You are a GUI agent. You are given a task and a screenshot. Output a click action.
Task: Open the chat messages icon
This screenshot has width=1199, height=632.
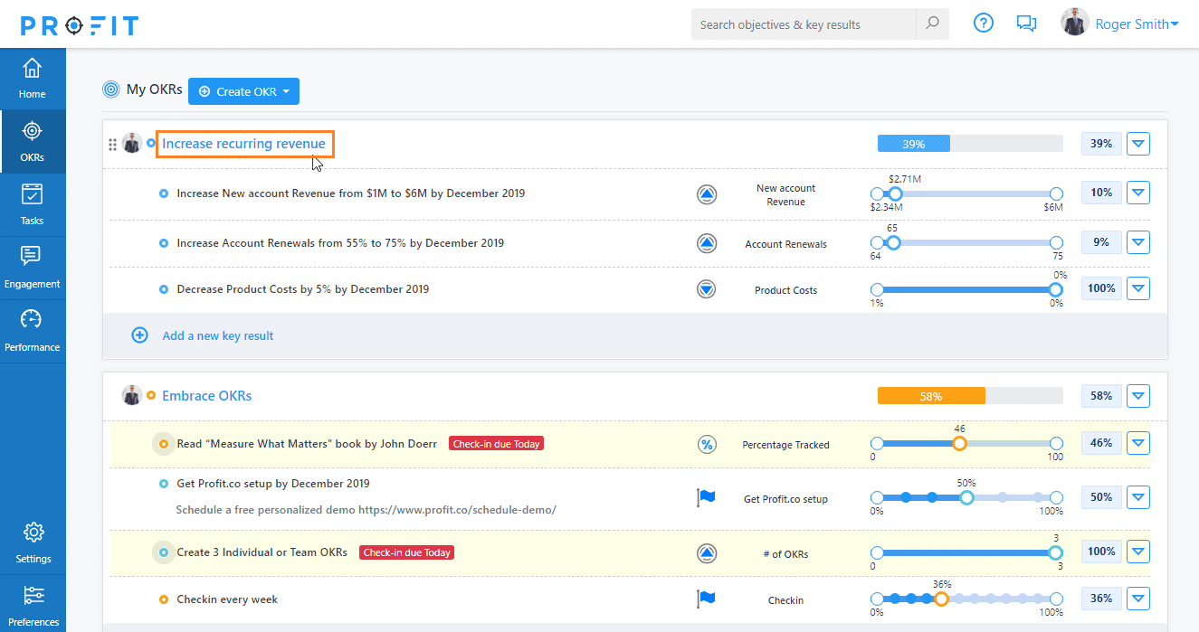[x=1026, y=24]
